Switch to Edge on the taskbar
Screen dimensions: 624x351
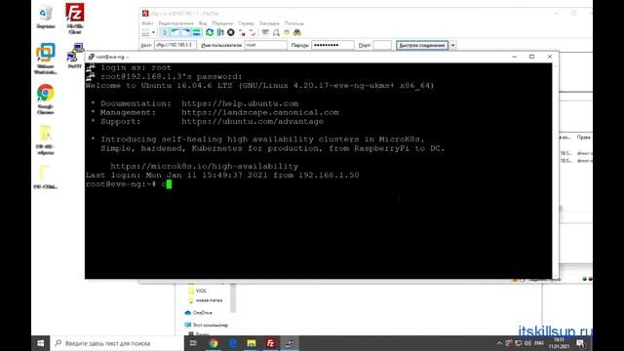click(x=232, y=343)
